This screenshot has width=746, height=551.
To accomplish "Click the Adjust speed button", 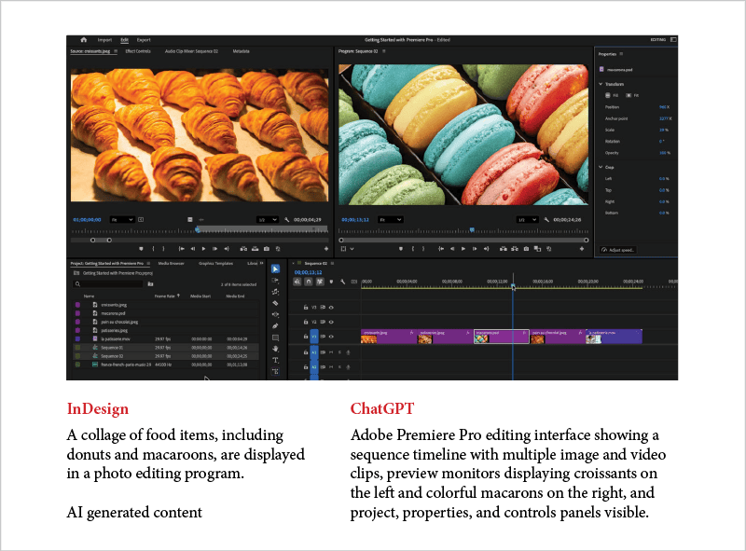I will [620, 250].
